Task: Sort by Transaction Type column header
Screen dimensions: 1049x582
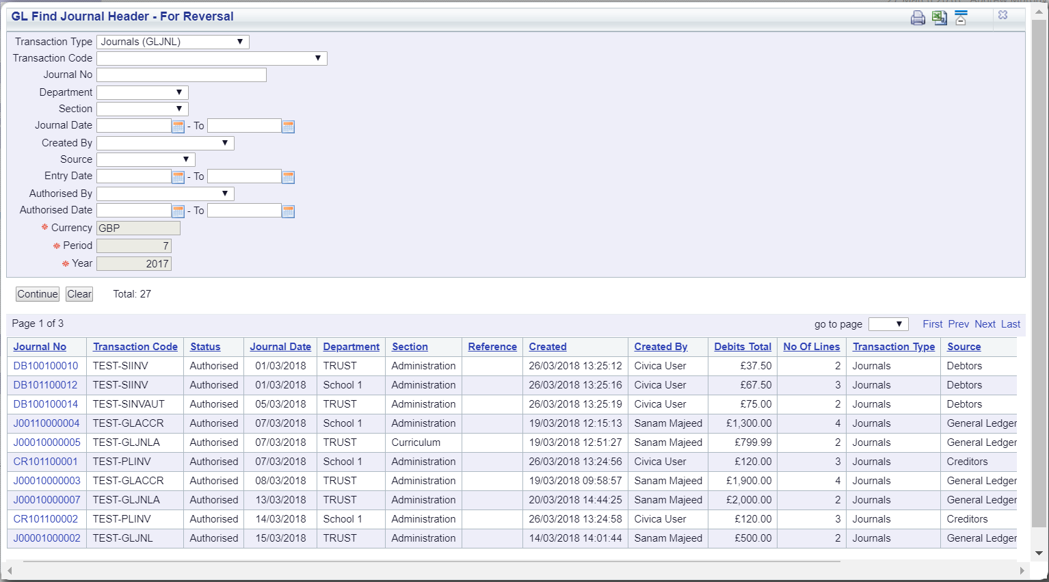Action: point(894,347)
